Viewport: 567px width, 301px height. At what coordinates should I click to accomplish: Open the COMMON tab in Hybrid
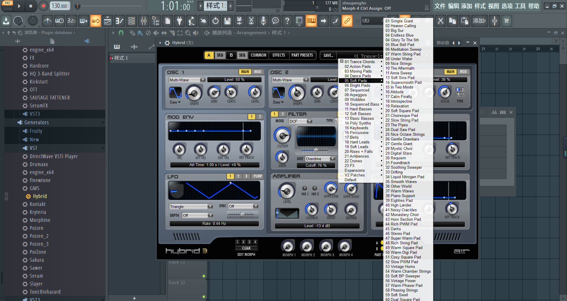click(258, 55)
